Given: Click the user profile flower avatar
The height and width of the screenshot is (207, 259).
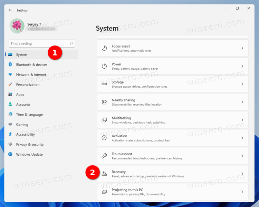Looking at the screenshot, I should click(17, 26).
